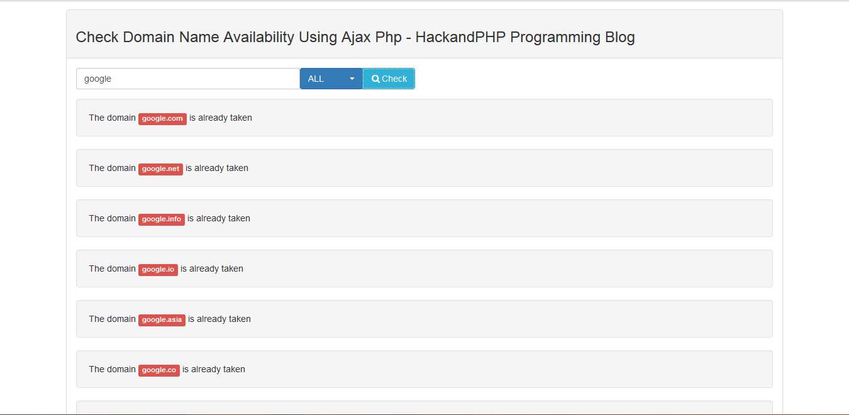Image resolution: width=849 pixels, height=415 pixels.
Task: Click the google.info red label
Action: (162, 219)
